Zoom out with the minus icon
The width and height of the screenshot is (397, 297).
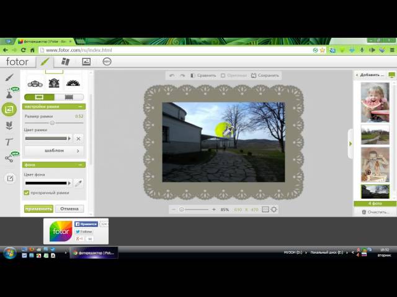[174, 210]
